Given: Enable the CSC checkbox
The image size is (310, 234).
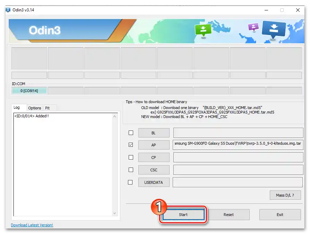Looking at the screenshot, I should [131, 170].
